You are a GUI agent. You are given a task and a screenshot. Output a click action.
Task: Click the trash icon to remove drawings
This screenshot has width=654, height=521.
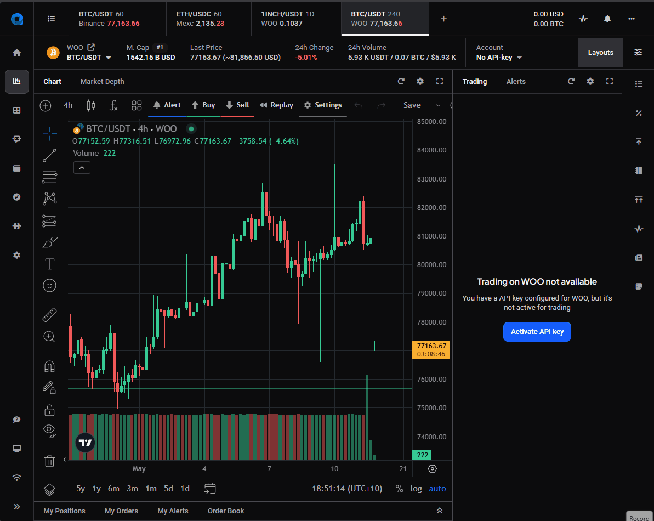(x=49, y=461)
